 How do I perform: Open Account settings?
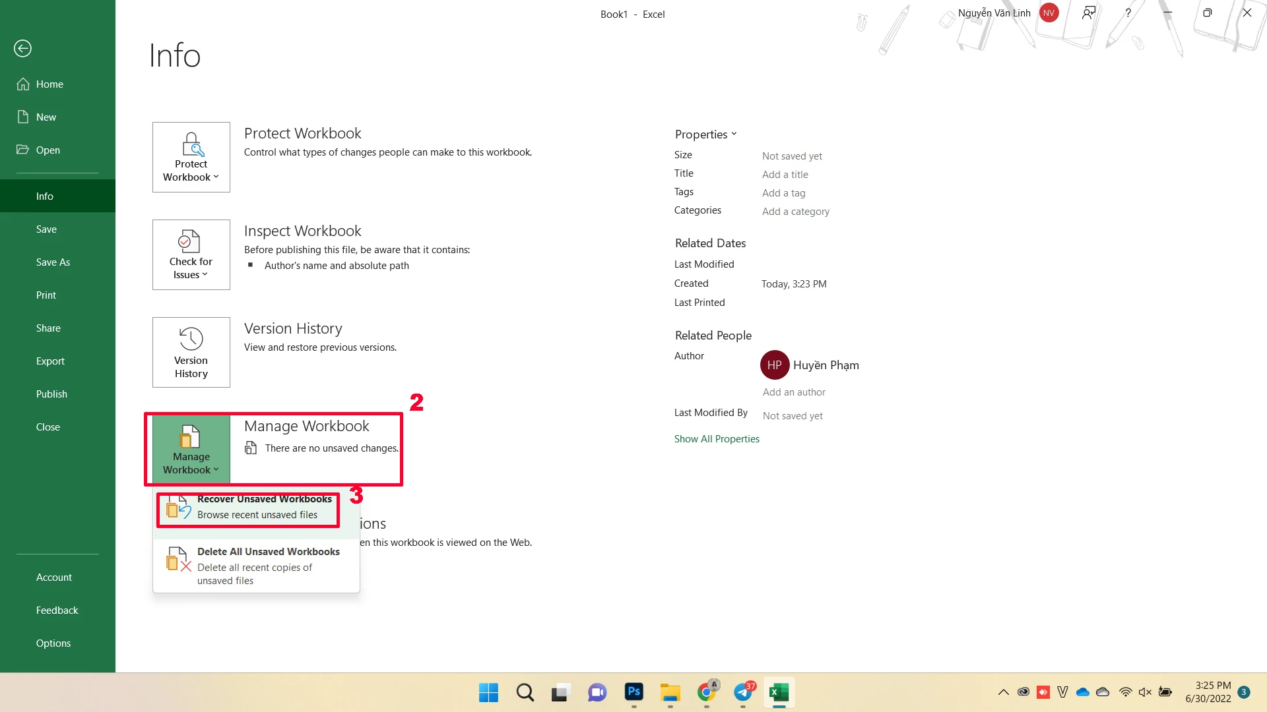(57, 577)
